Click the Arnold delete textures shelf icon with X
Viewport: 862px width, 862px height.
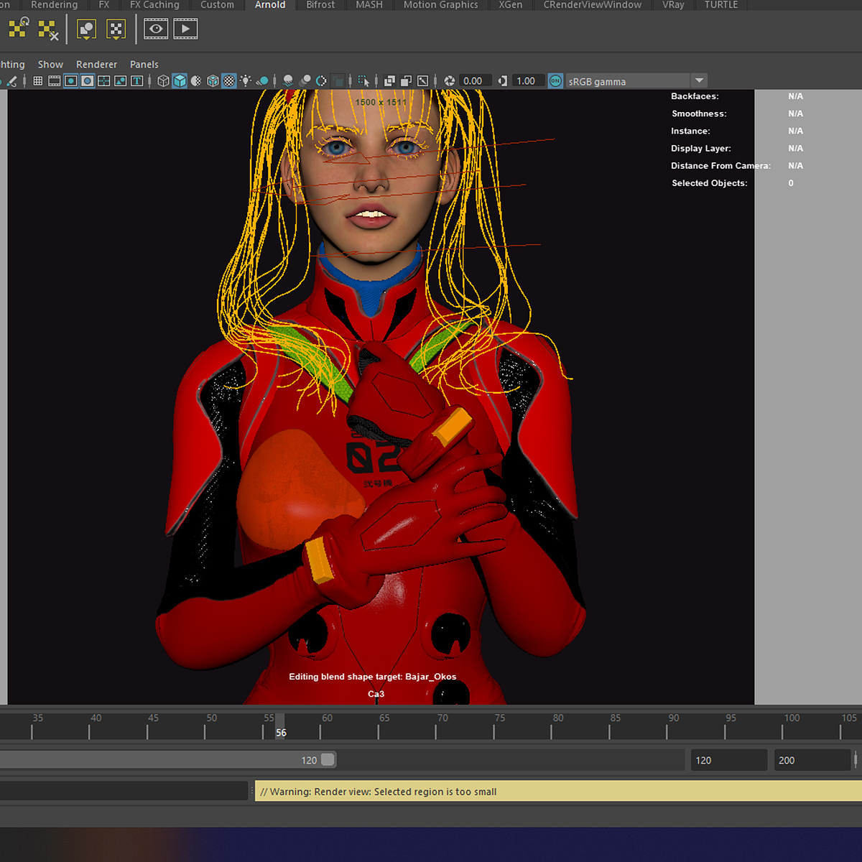coord(48,29)
